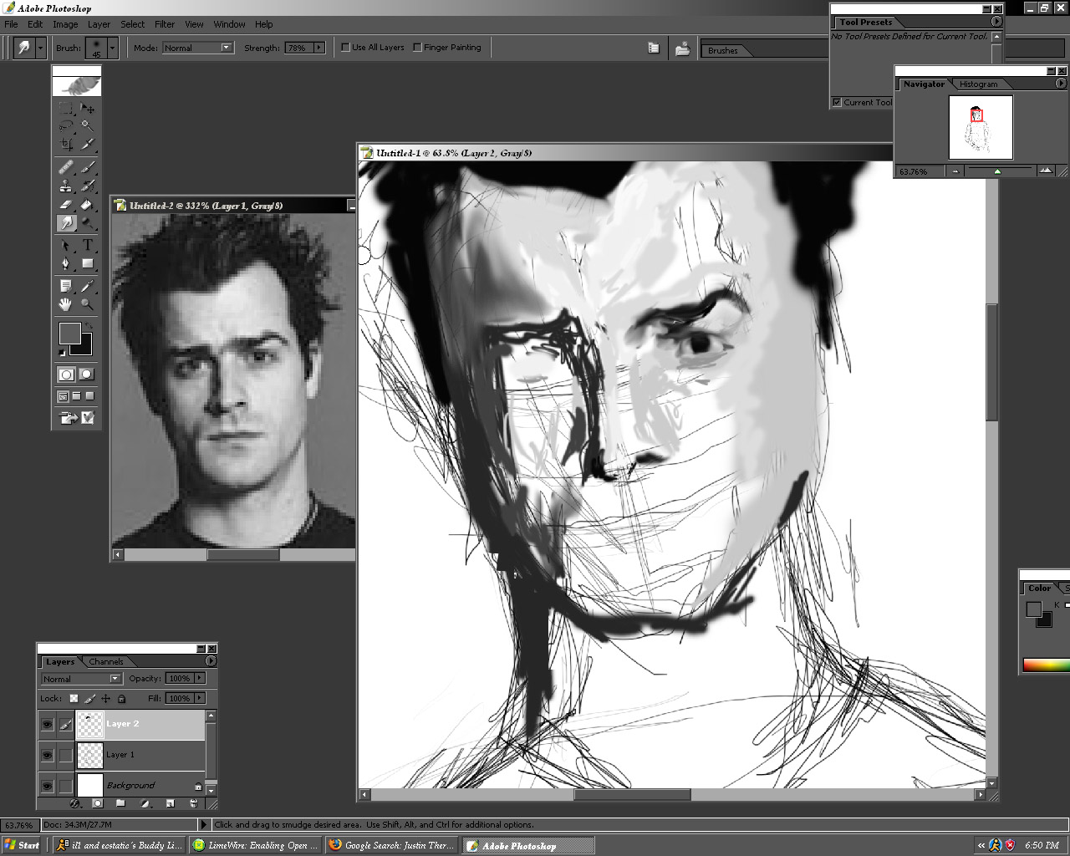This screenshot has width=1070, height=856.
Task: Open the Window menu
Action: [x=229, y=24]
